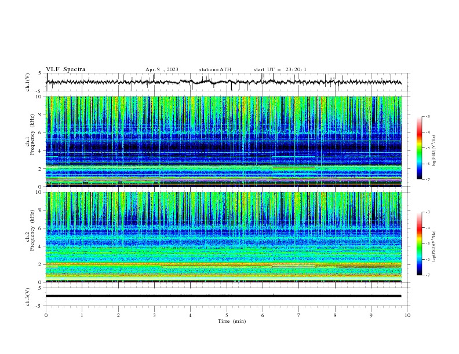Screen dimensions: 459x354
Task: Click the "2" tick on Time axis
Action: 118,315
